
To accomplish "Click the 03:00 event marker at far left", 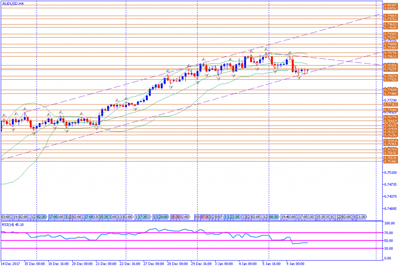I will coord(5,217).
